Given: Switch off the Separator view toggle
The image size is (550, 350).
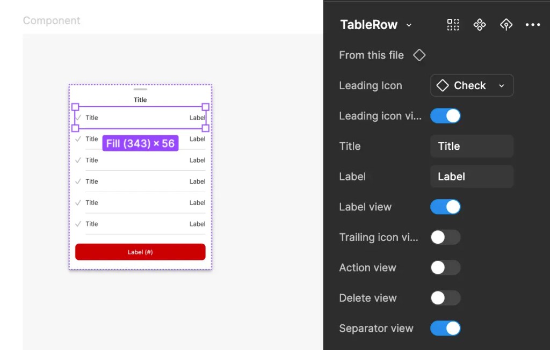Looking at the screenshot, I should click(445, 329).
